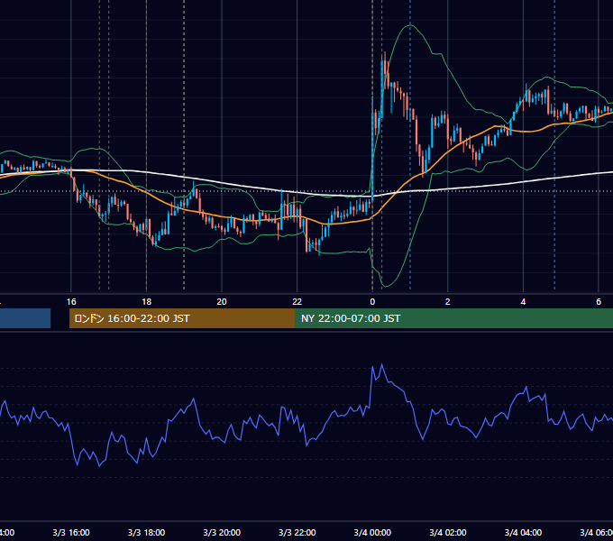
Task: Click hour label 22 on price chart axis
Action: [297, 302]
